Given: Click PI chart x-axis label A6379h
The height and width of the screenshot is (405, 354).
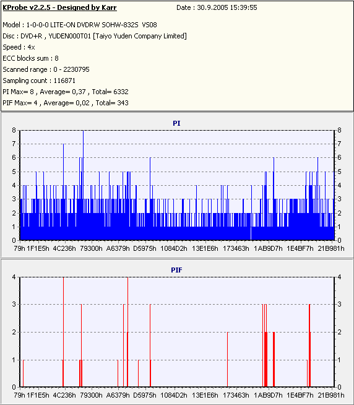Looking at the screenshot, I should [118, 248].
